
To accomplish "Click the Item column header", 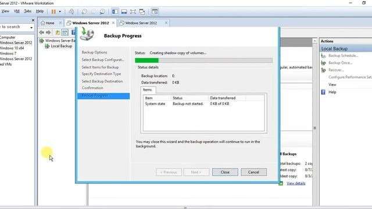I will coord(156,98).
